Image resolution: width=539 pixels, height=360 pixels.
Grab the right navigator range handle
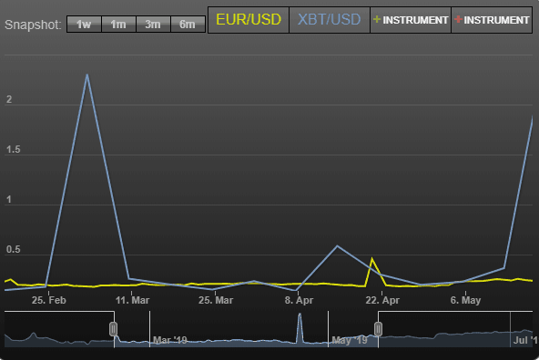[378, 329]
